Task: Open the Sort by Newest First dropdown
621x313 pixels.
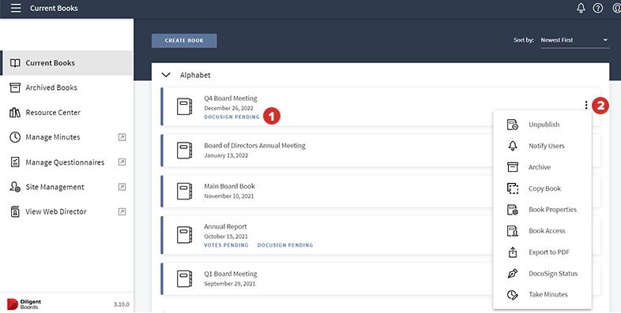Action: coord(574,40)
